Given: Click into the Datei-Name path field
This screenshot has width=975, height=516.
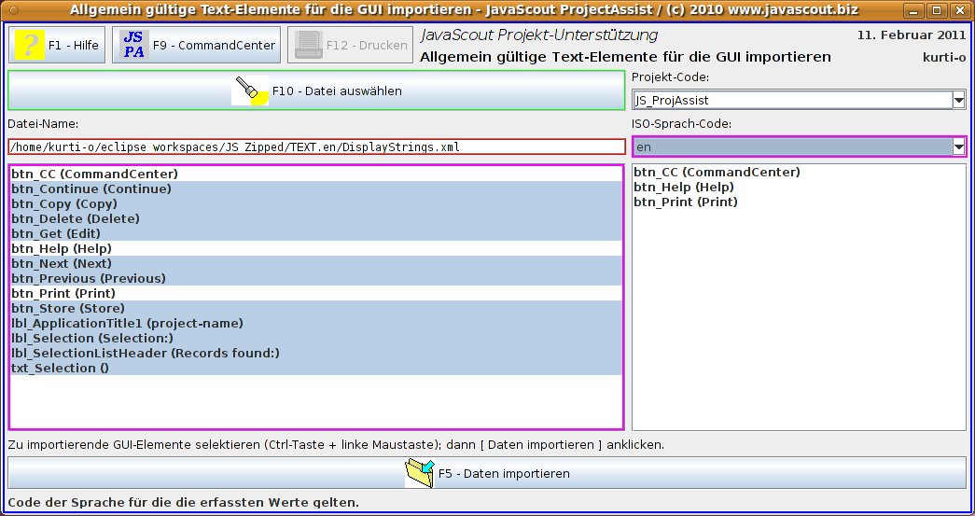Looking at the screenshot, I should [x=315, y=146].
